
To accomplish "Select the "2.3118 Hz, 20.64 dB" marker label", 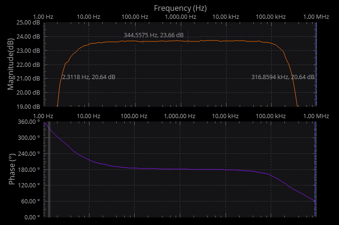I will [x=89, y=77].
